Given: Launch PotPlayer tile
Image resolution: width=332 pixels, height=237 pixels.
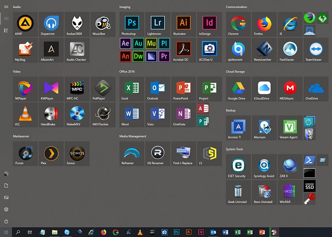Looking at the screenshot, I should 103,89.
